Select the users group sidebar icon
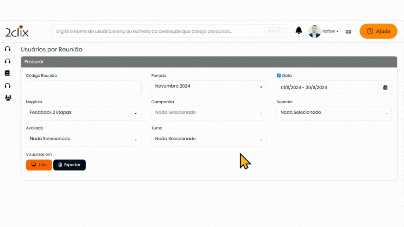404x227 pixels. [x=8, y=98]
